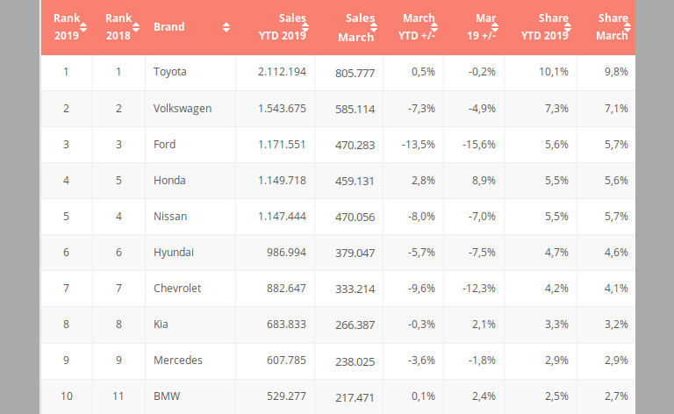Click the Honda brand cell

pos(169,181)
